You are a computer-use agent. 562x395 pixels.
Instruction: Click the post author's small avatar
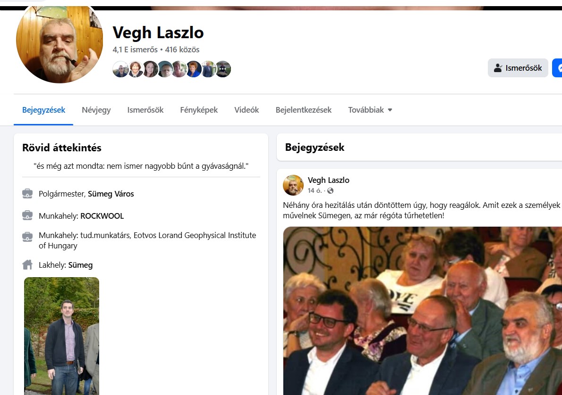tap(293, 185)
